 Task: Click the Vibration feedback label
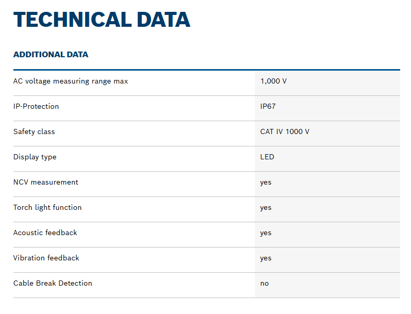(x=46, y=258)
